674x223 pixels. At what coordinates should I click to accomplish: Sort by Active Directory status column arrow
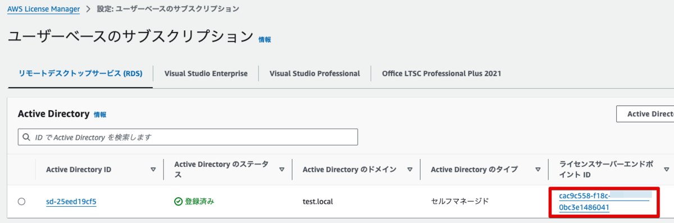click(x=281, y=169)
